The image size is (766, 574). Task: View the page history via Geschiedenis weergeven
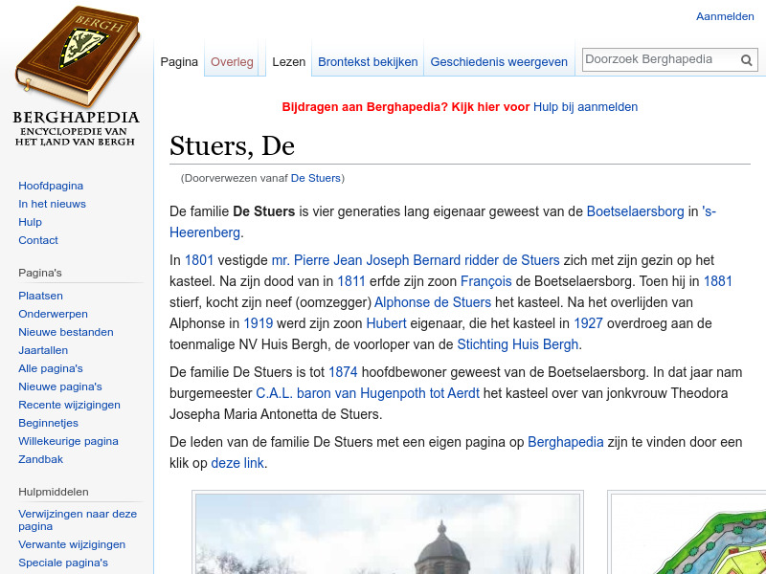tap(499, 61)
